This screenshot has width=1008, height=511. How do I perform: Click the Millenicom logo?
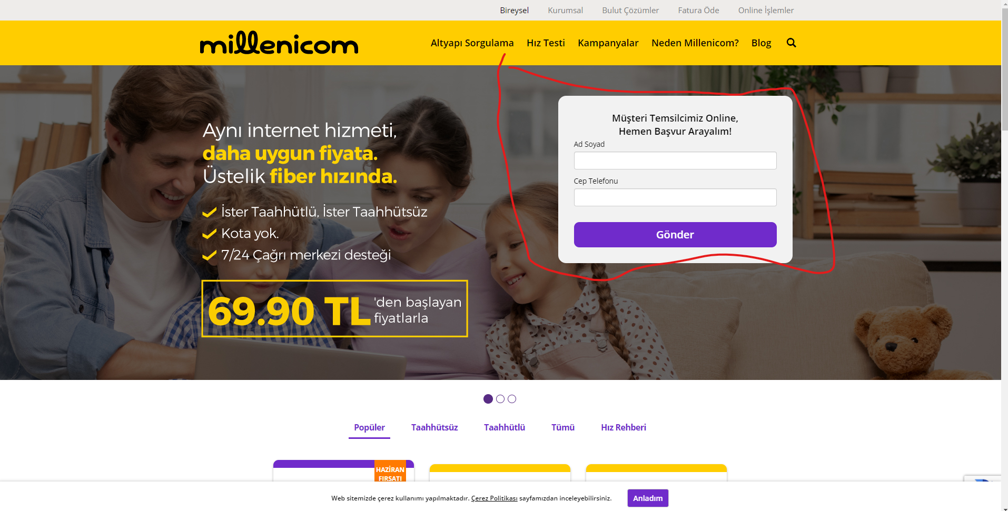point(279,43)
